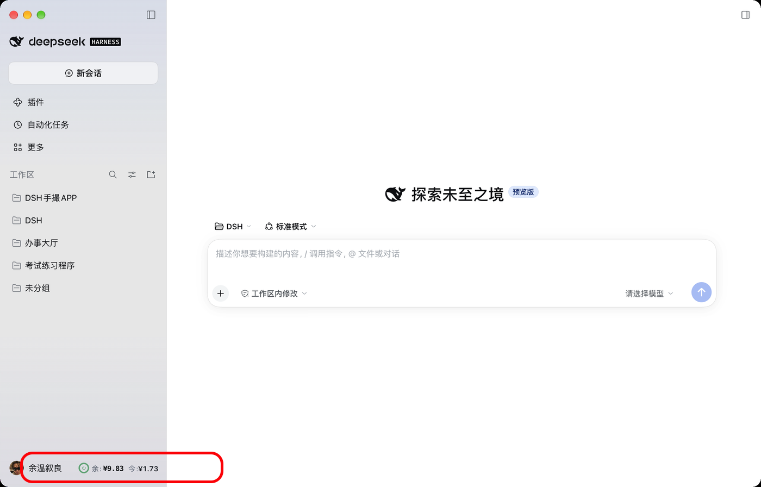Click the 工作区 section label
The width and height of the screenshot is (761, 487).
pos(22,174)
